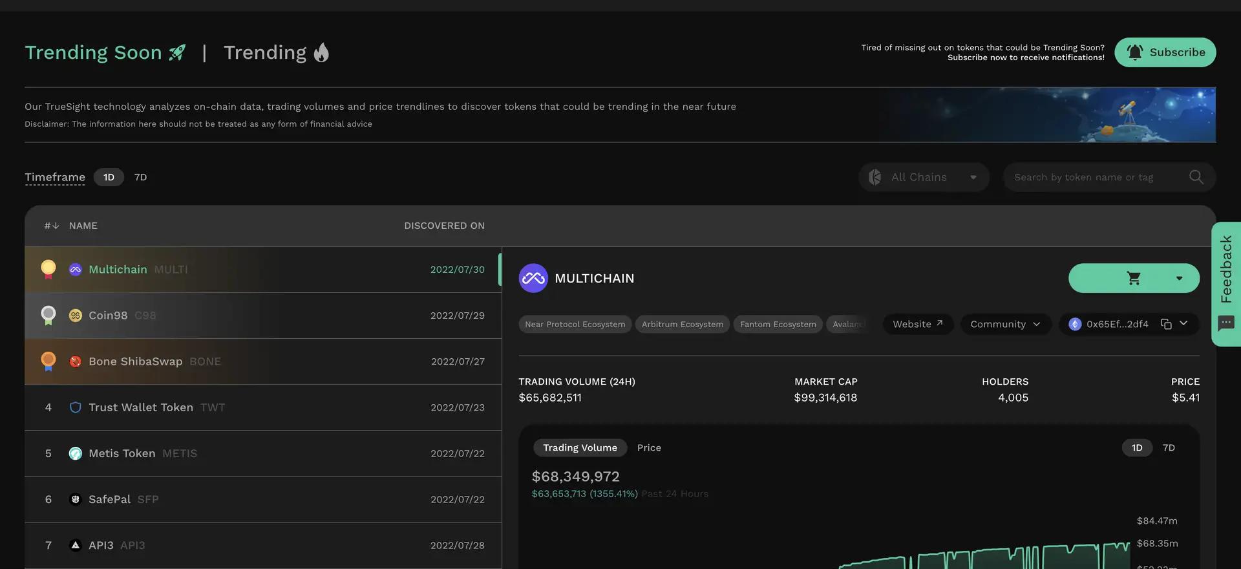Expand the buy button dropdown arrow
This screenshot has width=1241, height=569.
tap(1179, 278)
